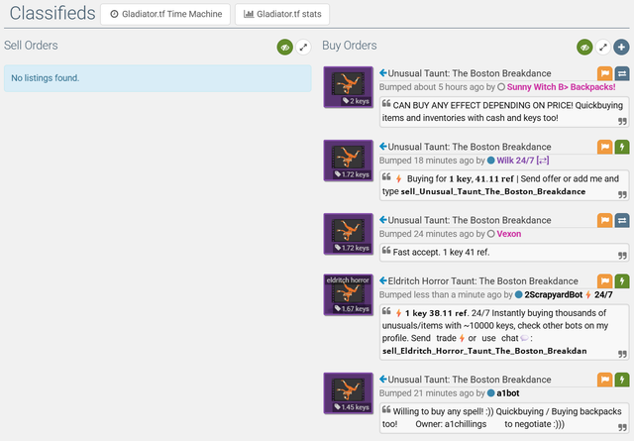The height and width of the screenshot is (441, 634).
Task: Open Sunny Witch's Unusual Taunt listing title
Action: tap(470, 73)
